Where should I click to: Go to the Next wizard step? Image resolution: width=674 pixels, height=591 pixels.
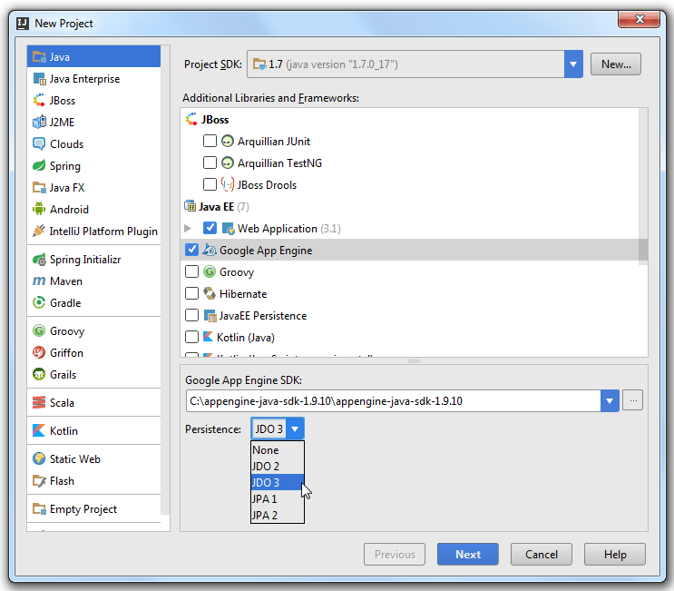pyautogui.click(x=468, y=555)
